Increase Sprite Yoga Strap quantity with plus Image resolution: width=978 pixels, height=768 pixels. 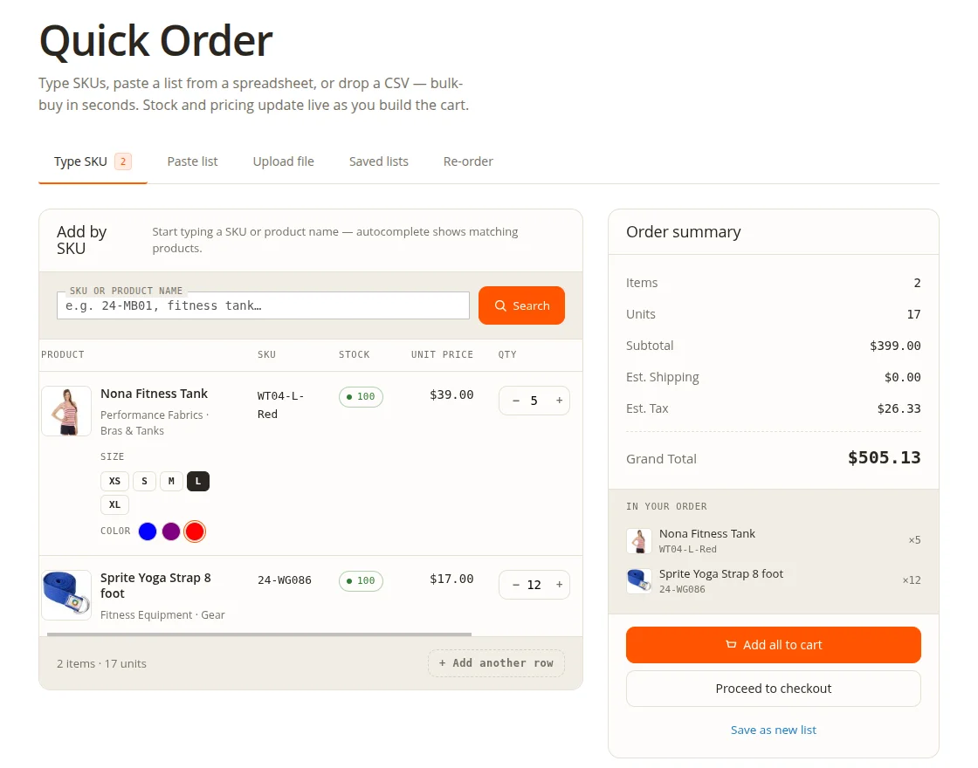point(559,585)
